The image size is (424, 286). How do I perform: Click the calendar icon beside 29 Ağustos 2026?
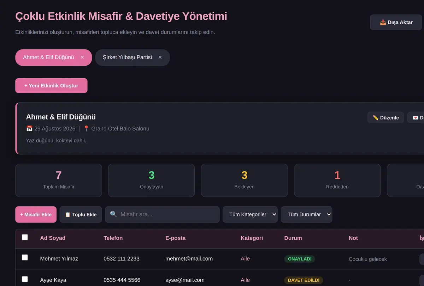point(29,128)
